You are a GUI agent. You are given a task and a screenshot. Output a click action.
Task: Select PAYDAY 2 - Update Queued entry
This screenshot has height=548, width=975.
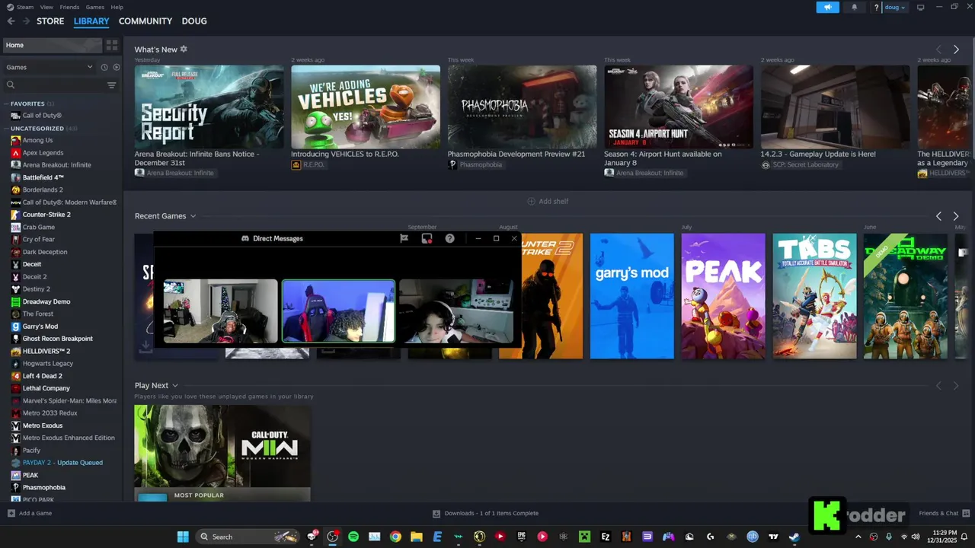tap(62, 463)
